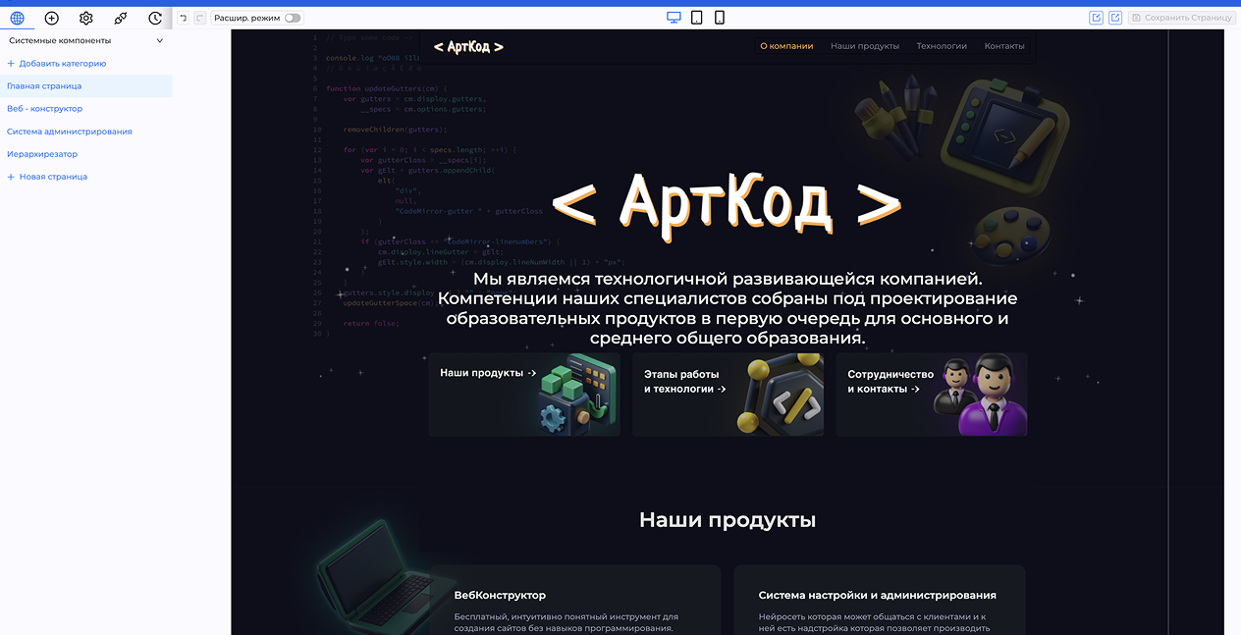Select Главная страница in the page list
The image size is (1241, 635).
click(x=86, y=86)
